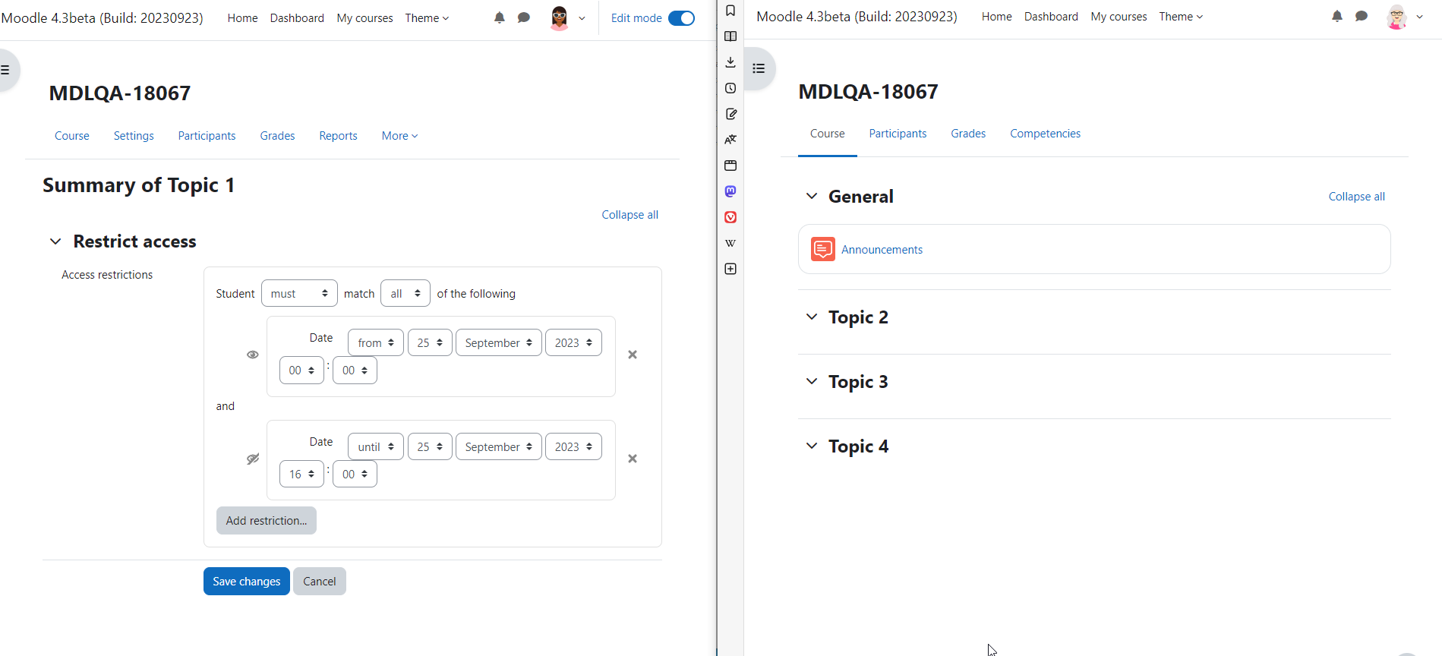
Task: Switch to Reports tab
Action: pos(338,136)
